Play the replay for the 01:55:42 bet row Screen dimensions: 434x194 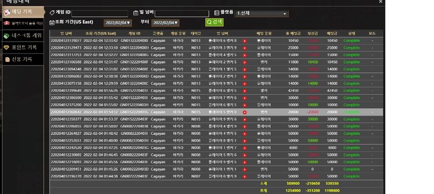click(245, 98)
